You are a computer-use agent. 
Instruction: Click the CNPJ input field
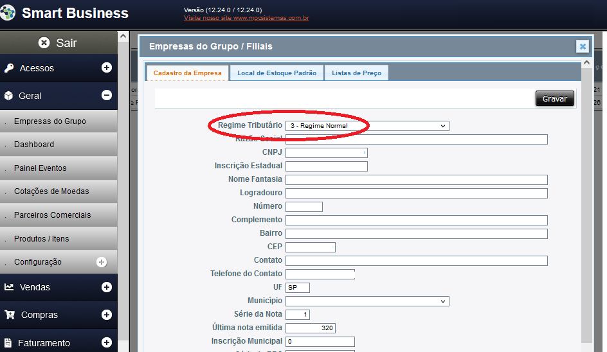tap(326, 153)
